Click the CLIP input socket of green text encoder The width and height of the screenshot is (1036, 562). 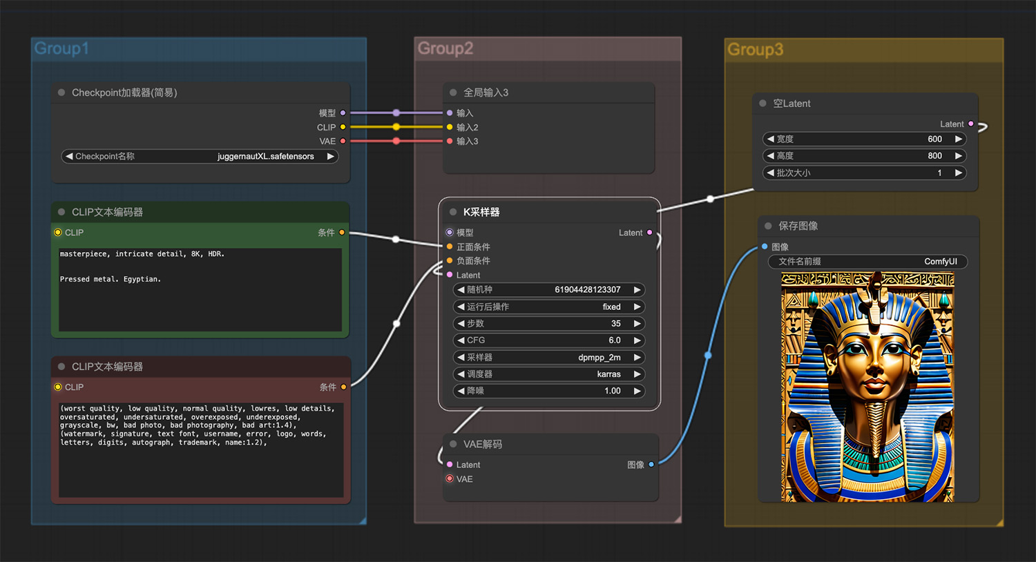pos(58,233)
